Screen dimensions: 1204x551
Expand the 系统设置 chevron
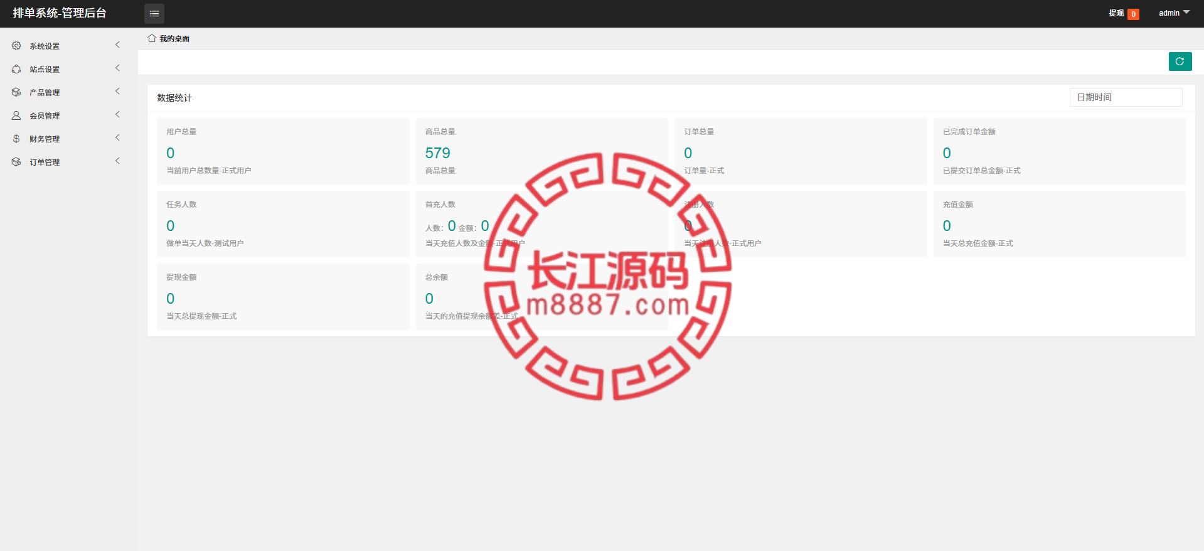tap(117, 45)
